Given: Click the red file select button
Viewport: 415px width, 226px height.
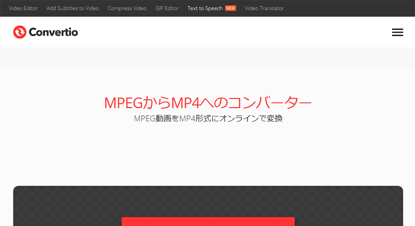Looking at the screenshot, I should (x=208, y=221).
